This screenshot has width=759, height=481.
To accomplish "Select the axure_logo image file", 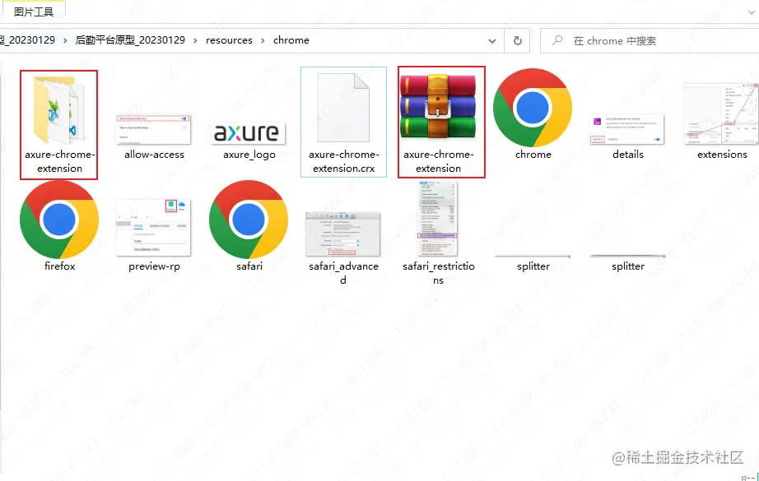I will pyautogui.click(x=249, y=133).
